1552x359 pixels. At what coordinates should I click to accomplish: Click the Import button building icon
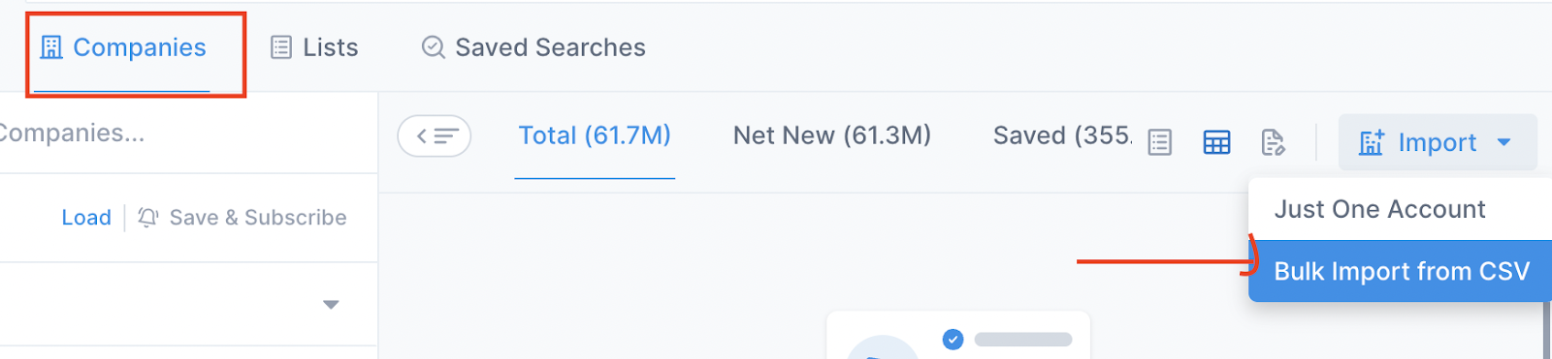coord(1372,143)
